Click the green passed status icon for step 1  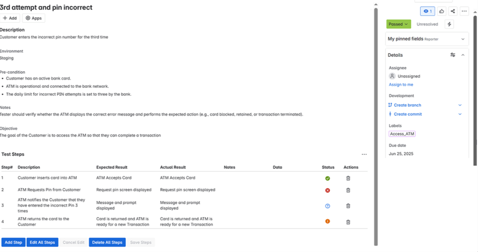[x=327, y=178]
